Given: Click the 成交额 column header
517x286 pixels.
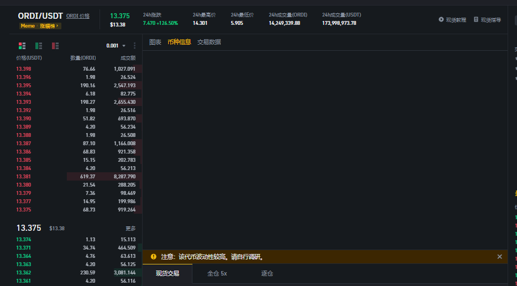Looking at the screenshot, I should (x=128, y=58).
